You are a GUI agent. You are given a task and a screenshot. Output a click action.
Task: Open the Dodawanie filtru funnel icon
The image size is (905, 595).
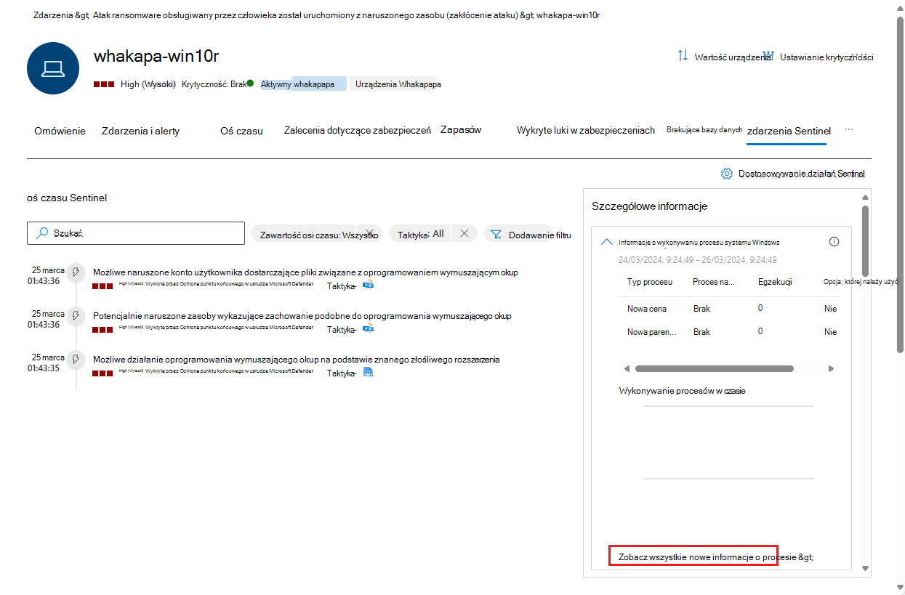(x=496, y=234)
